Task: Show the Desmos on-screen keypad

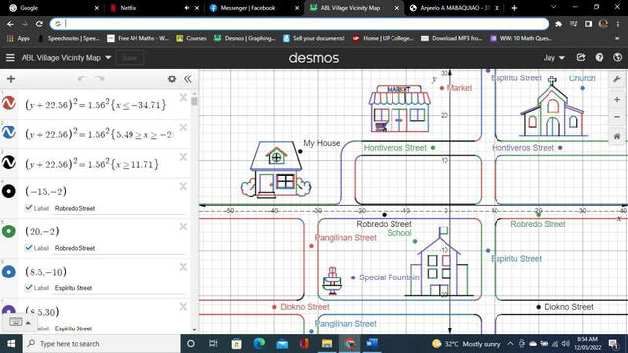Action: pos(16,322)
